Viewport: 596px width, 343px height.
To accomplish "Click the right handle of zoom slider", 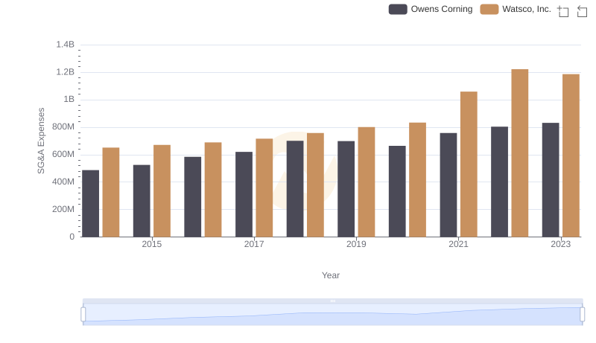I will tap(582, 314).
